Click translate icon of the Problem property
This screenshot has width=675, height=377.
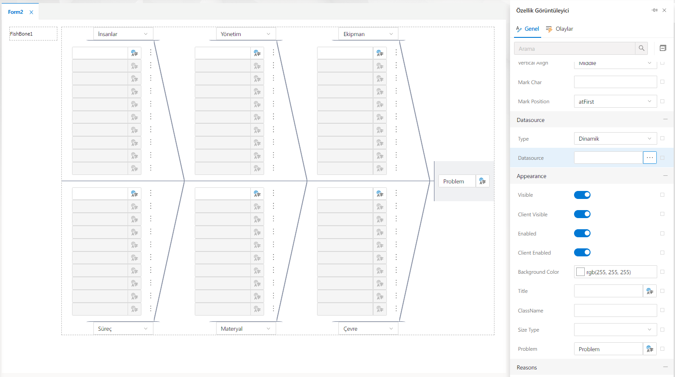tap(650, 349)
